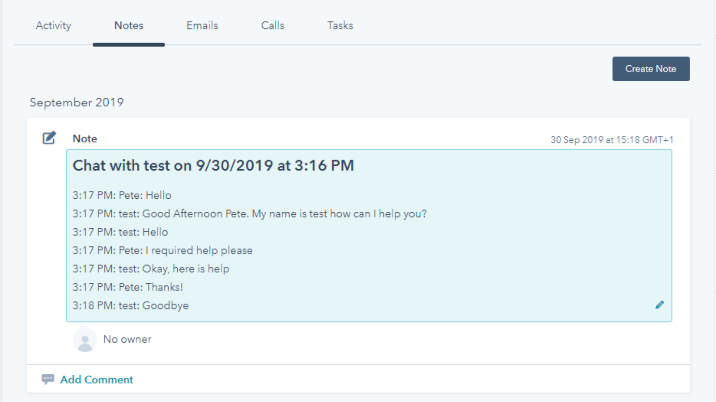Image resolution: width=716 pixels, height=402 pixels.
Task: Click the pencil edit icon in note body
Action: click(x=659, y=305)
